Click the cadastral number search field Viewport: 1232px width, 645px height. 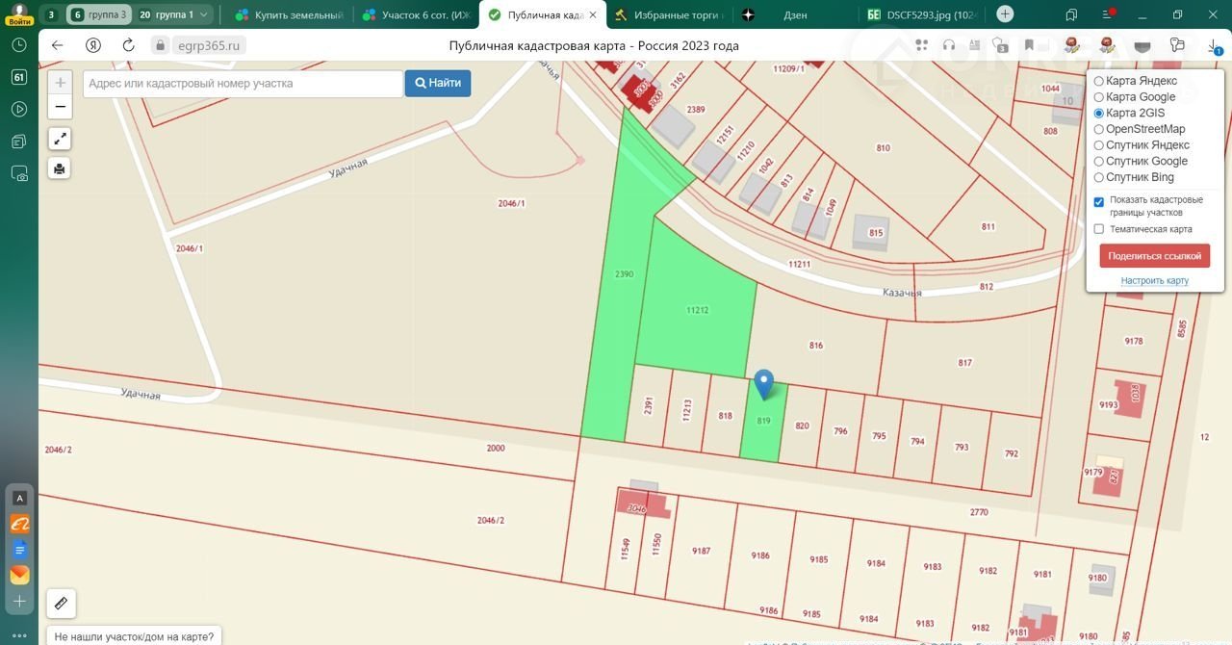[x=243, y=84]
